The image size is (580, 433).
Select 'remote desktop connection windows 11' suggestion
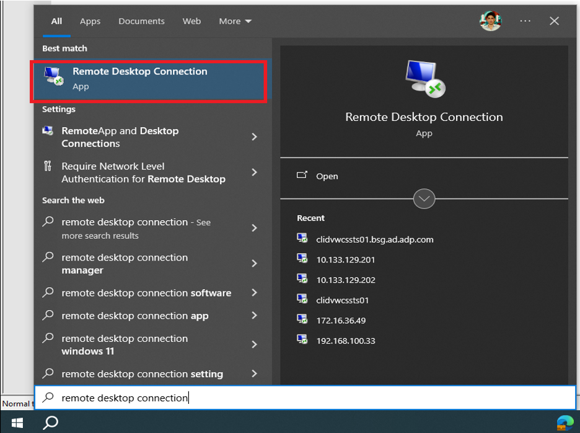pyautogui.click(x=153, y=344)
